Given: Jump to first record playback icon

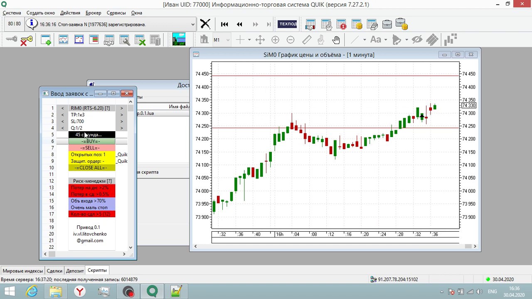Looking at the screenshot, I should tap(224, 25).
